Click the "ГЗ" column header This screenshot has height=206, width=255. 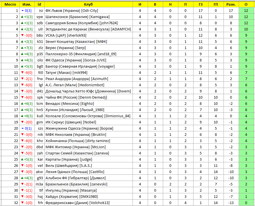tap(201, 5)
